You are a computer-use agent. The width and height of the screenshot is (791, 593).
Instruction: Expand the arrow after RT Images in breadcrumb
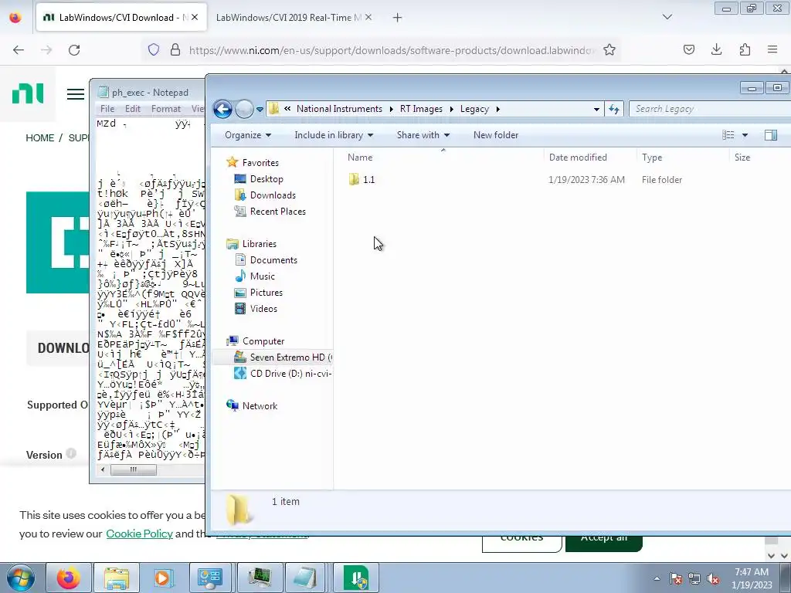tap(451, 109)
